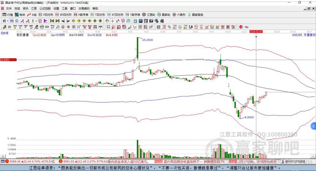Click the blue side-panel expand arrow
The image size is (316, 171).
314,126
